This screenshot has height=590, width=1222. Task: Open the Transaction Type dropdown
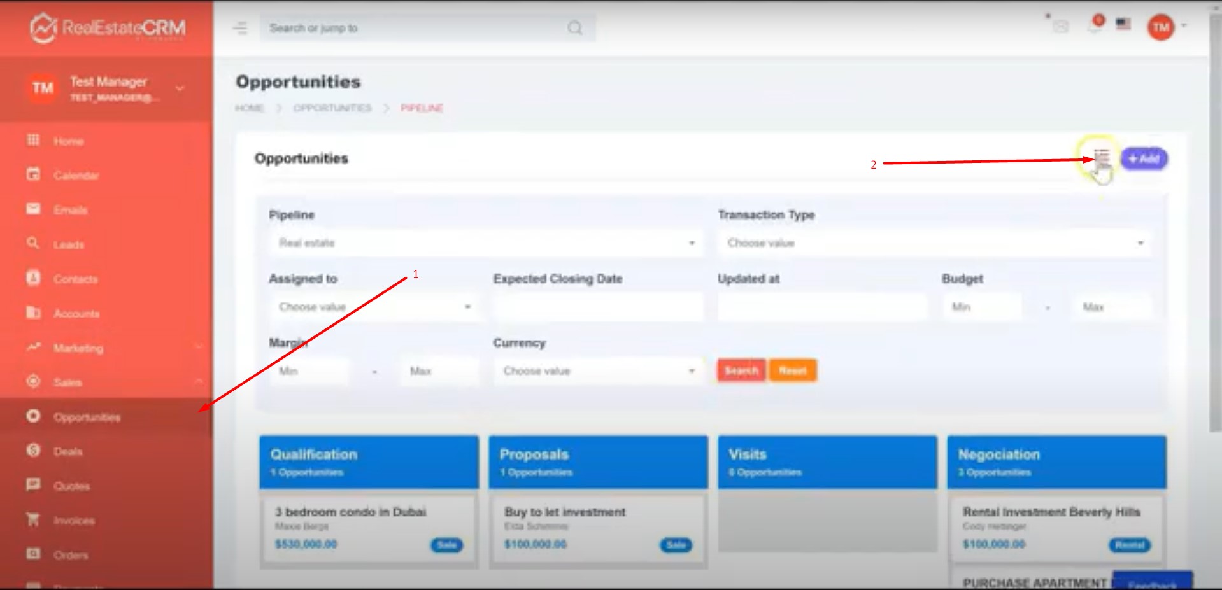click(934, 243)
